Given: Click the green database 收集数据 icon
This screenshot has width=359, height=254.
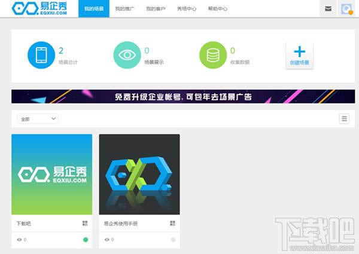Looking at the screenshot, I should pos(212,54).
